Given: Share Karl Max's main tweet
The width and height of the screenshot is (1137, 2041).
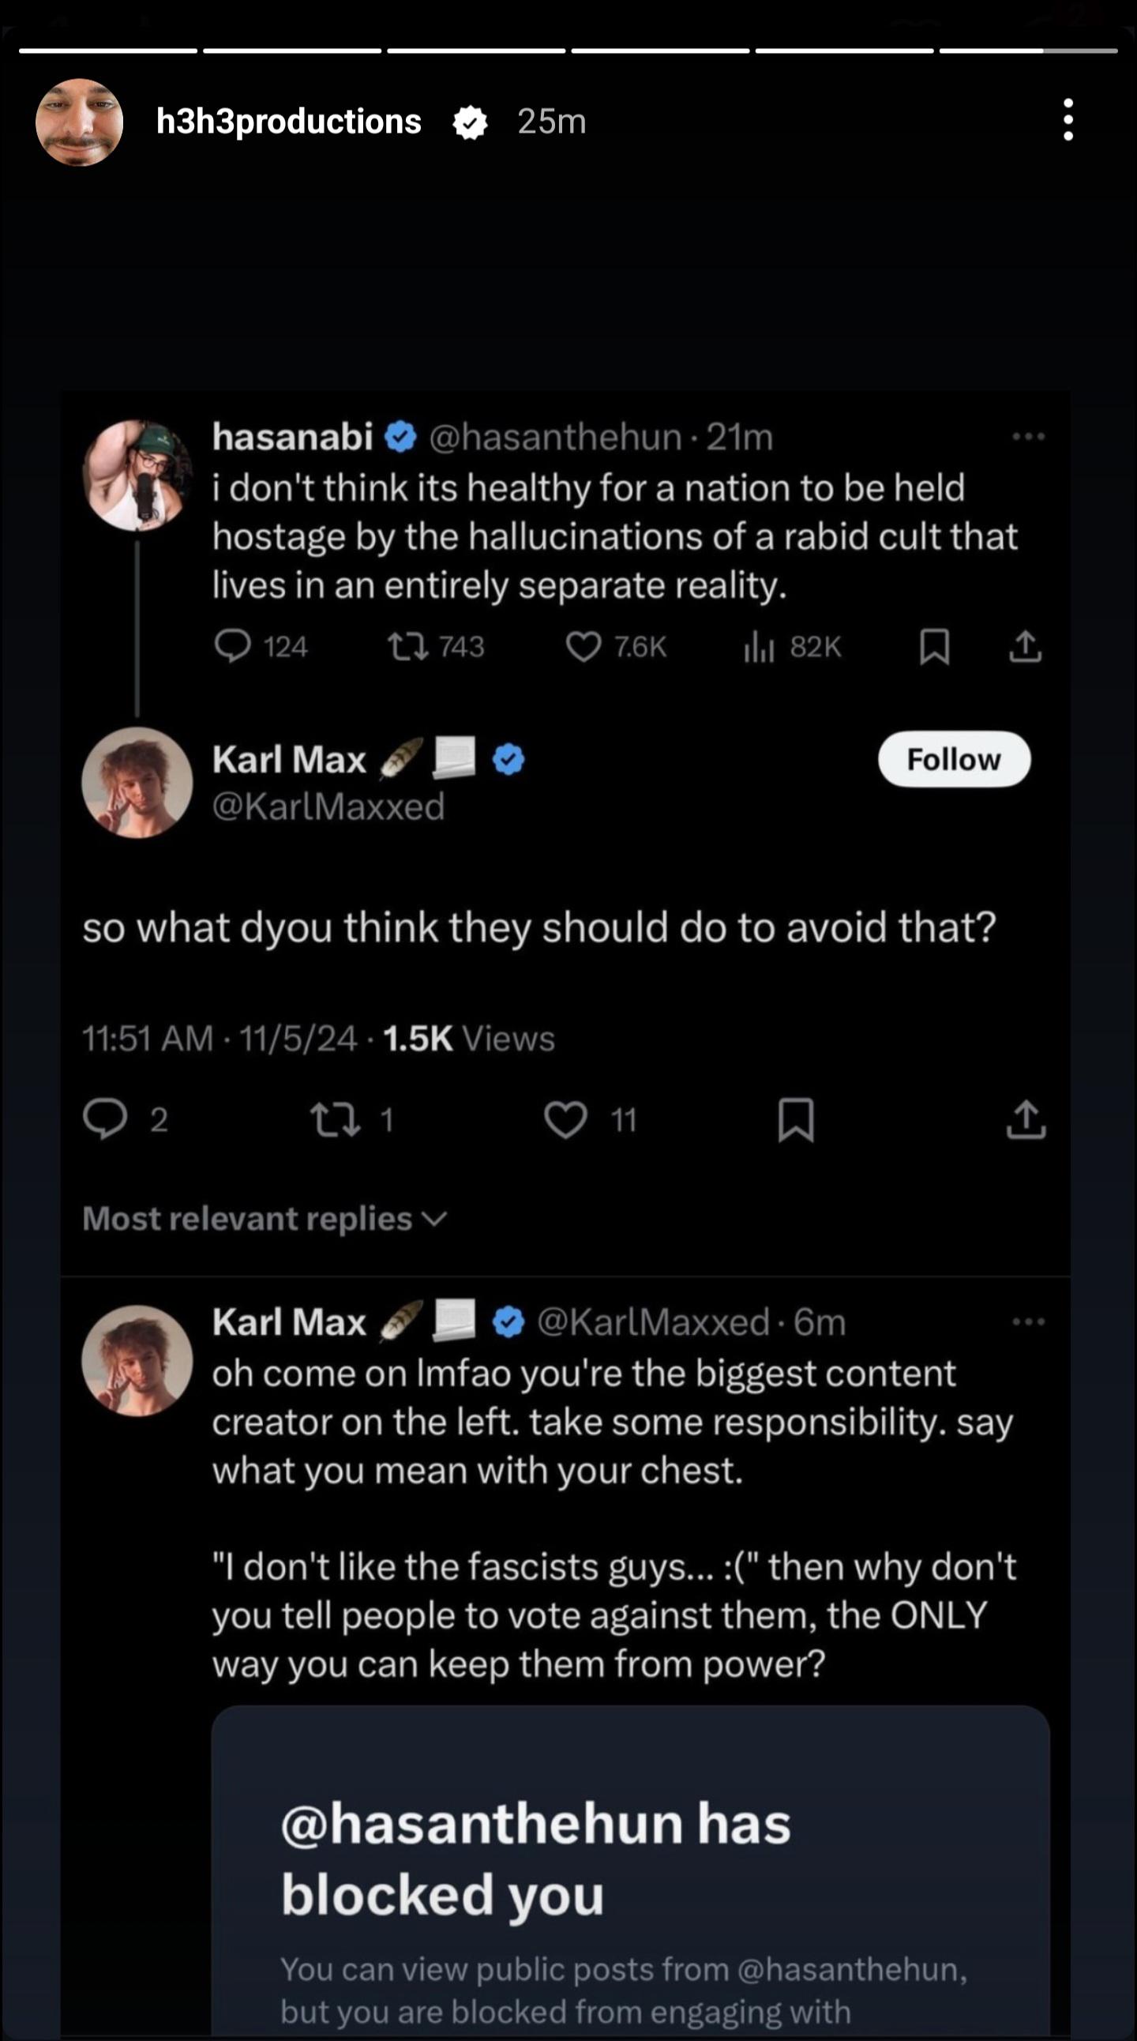Looking at the screenshot, I should pos(1026,1119).
